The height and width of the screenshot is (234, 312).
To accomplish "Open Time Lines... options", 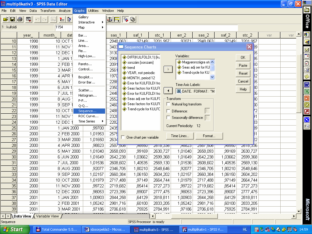I will pos(180,136).
